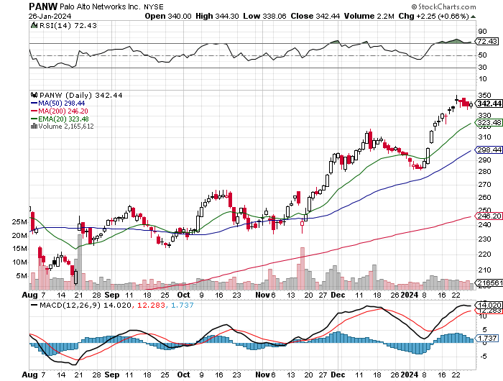Click the 25M volume axis label

click(19, 222)
